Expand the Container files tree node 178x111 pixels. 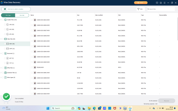(x=1, y=73)
